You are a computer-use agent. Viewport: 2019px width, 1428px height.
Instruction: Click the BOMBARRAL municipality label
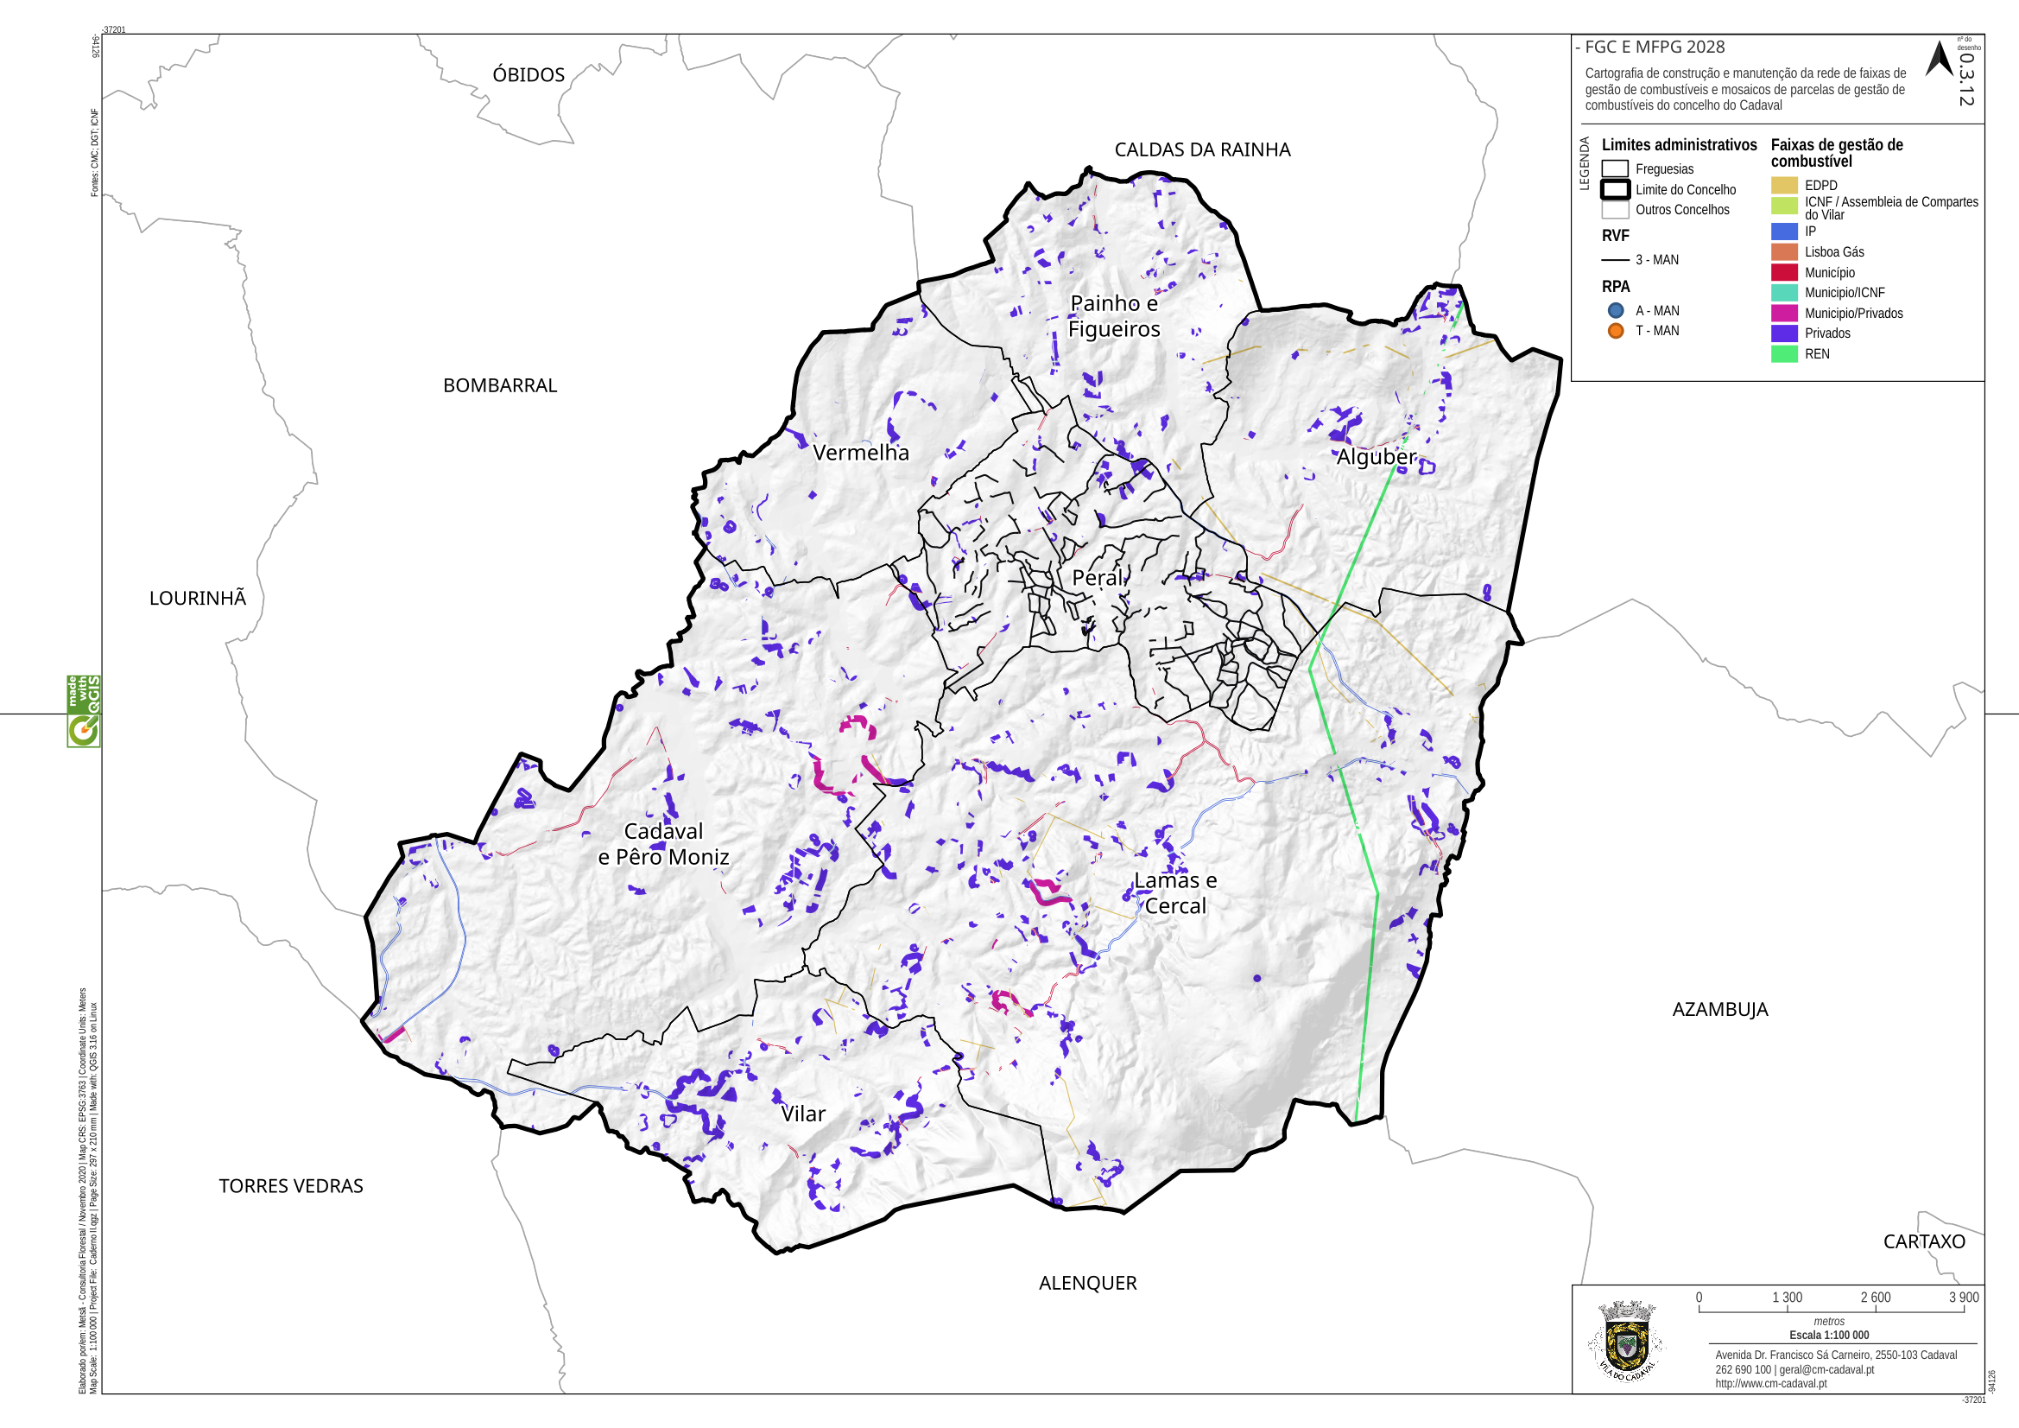[499, 385]
